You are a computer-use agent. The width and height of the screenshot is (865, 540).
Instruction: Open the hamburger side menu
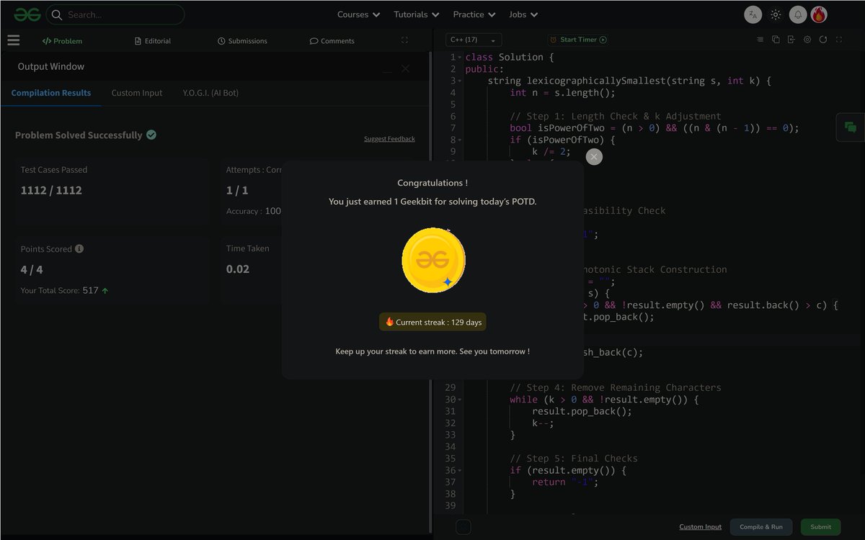tap(14, 40)
